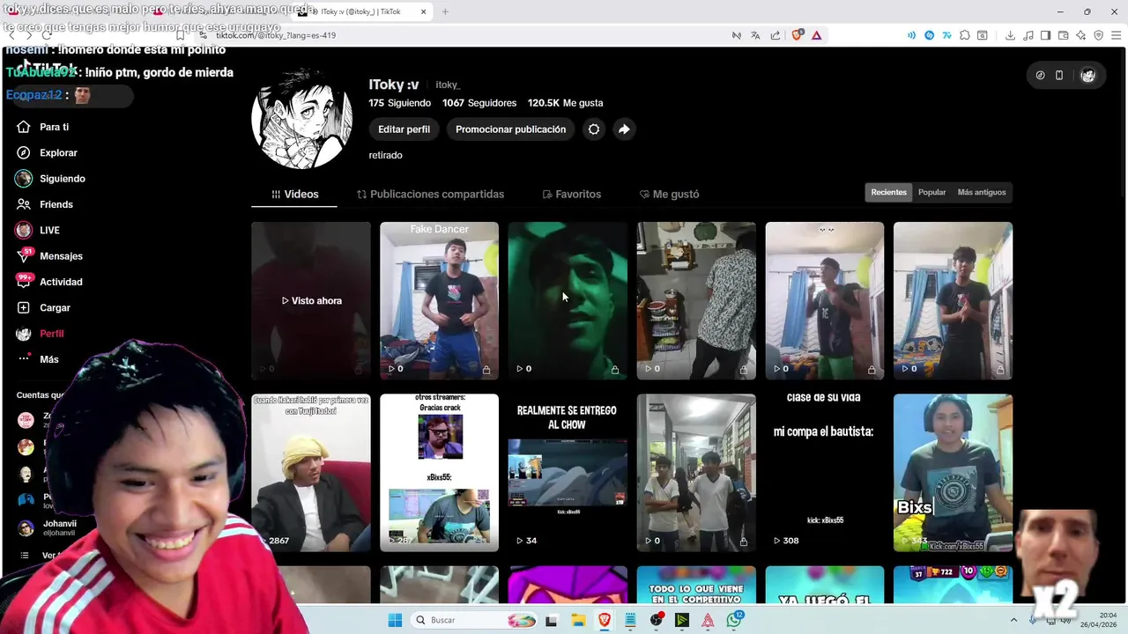
Task: Click Editar perfil button
Action: pos(404,129)
